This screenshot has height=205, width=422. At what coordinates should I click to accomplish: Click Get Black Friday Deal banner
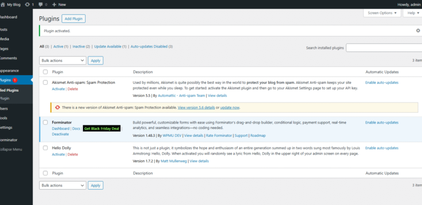101,129
